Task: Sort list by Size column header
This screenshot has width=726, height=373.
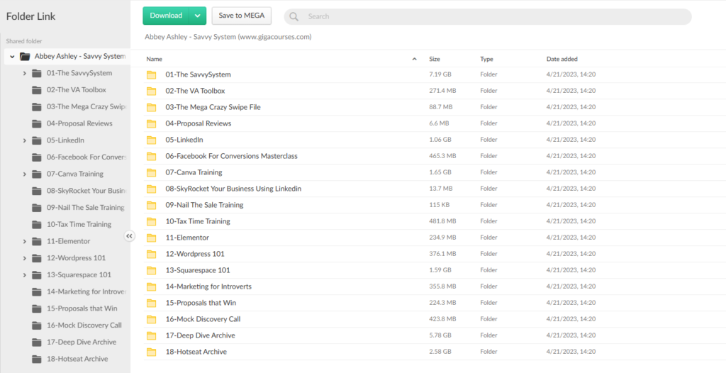Action: [x=435, y=59]
